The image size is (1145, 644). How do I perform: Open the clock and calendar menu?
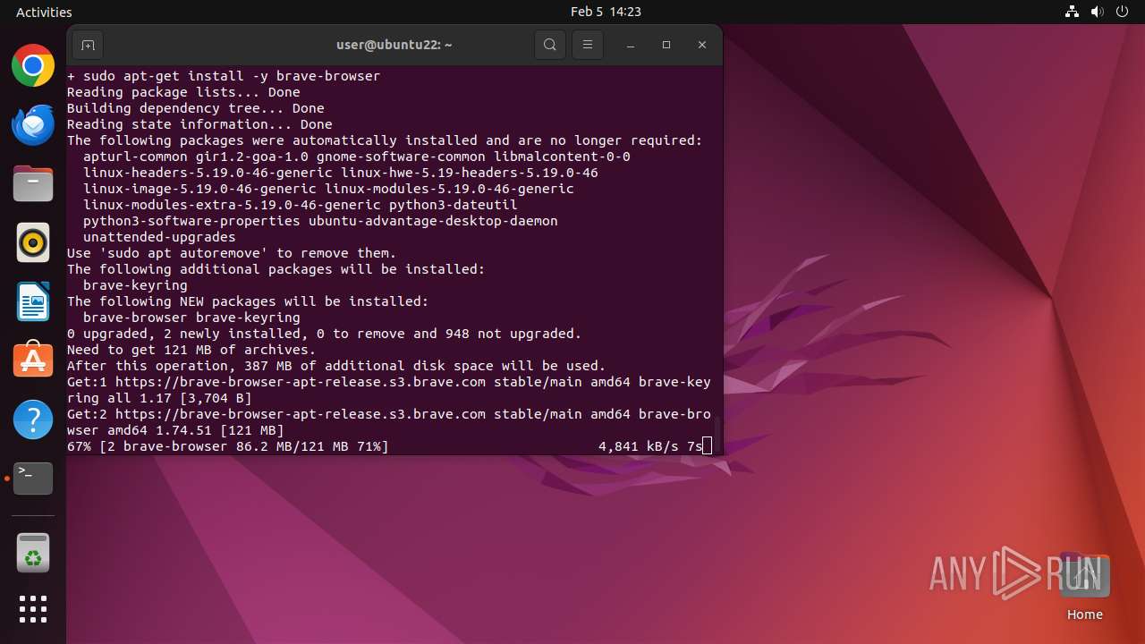(606, 12)
